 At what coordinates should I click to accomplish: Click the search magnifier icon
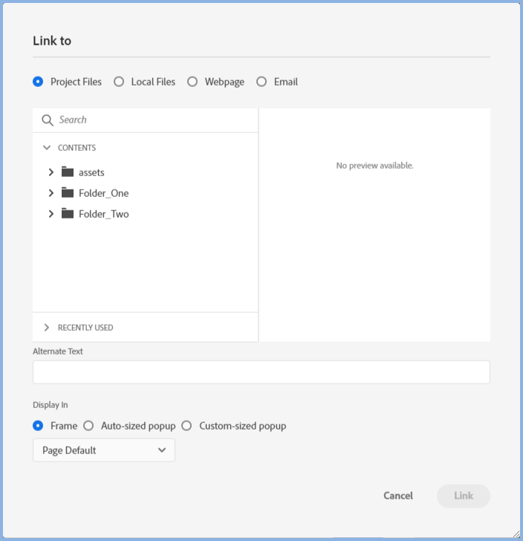point(48,120)
